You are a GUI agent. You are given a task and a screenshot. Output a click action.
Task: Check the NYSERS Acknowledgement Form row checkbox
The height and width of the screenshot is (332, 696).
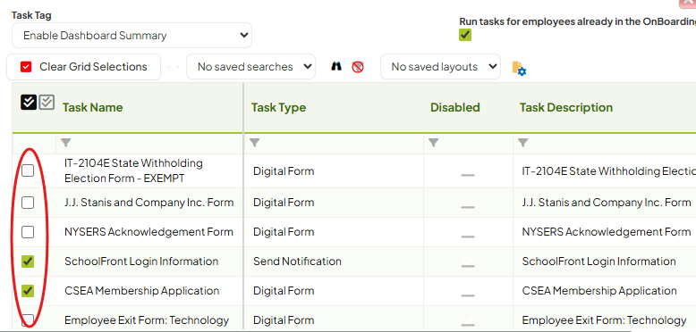[28, 232]
